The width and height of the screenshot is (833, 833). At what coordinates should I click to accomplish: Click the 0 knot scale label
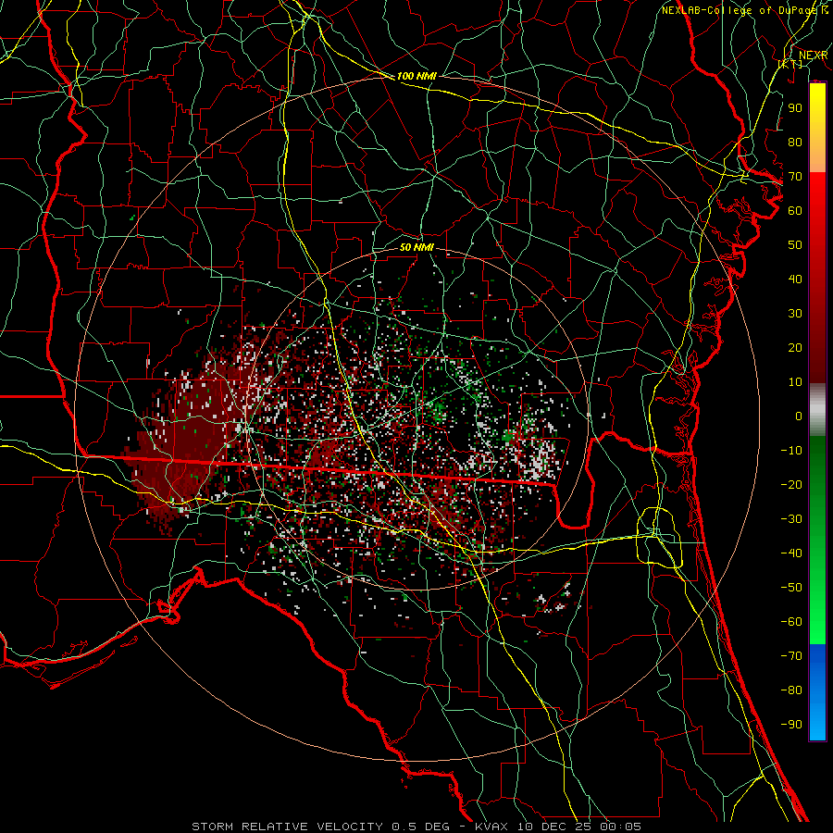799,416
